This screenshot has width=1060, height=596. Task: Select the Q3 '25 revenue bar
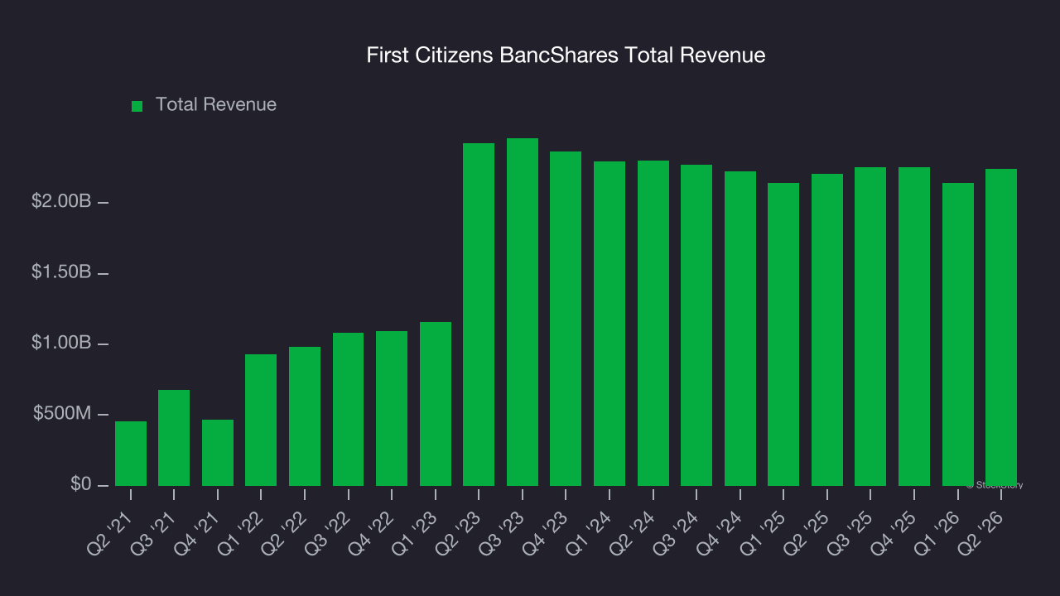pos(870,326)
